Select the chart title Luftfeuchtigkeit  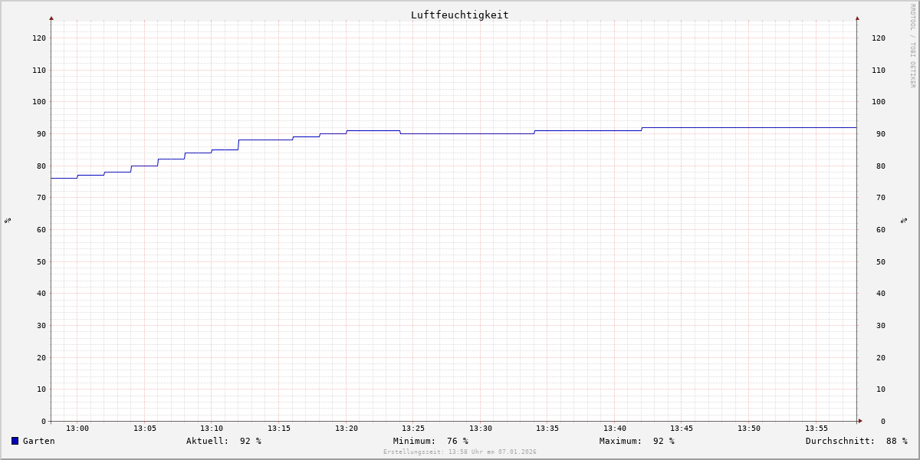pyautogui.click(x=459, y=15)
